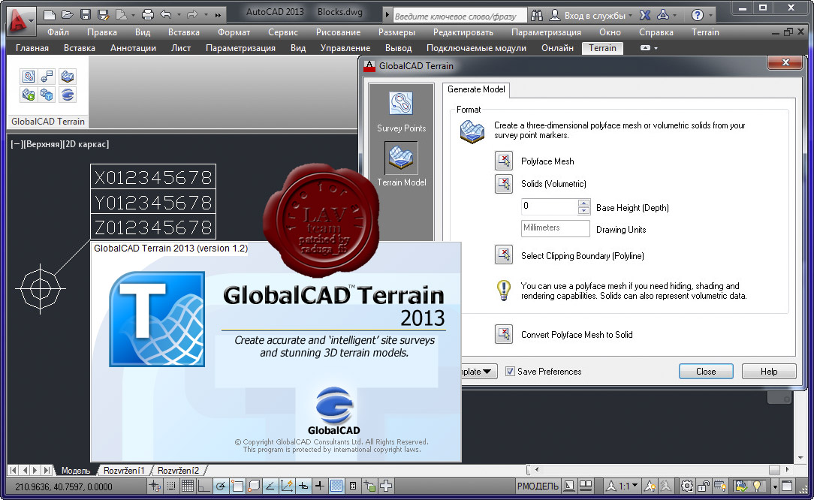Open Autodesk Exchange X icon
Image resolution: width=814 pixels, height=500 pixels.
645,16
